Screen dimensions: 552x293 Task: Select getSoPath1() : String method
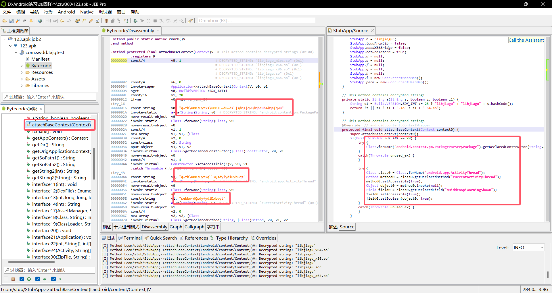[x=54, y=158]
